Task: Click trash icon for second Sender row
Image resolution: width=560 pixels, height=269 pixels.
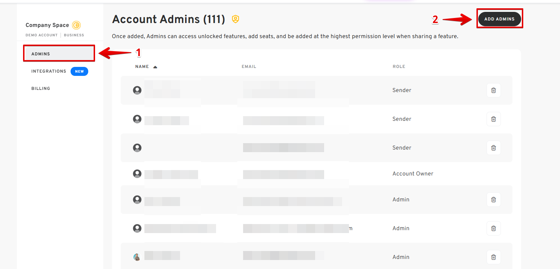Action: [x=493, y=119]
